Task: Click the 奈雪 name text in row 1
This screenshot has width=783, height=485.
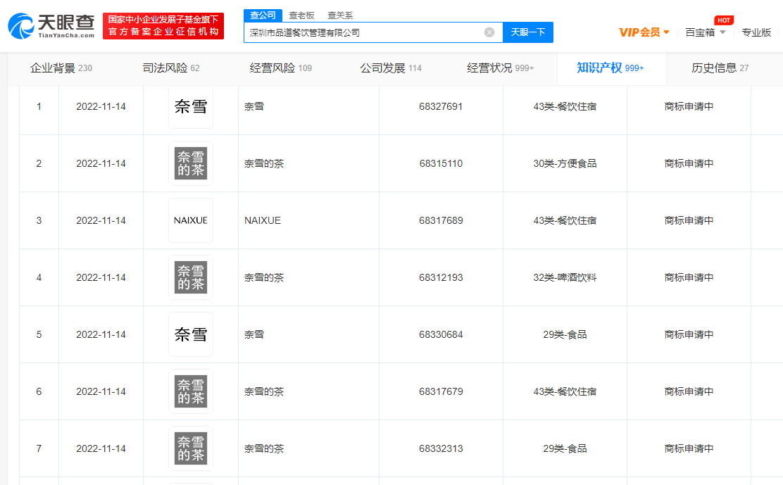Action: coord(254,106)
